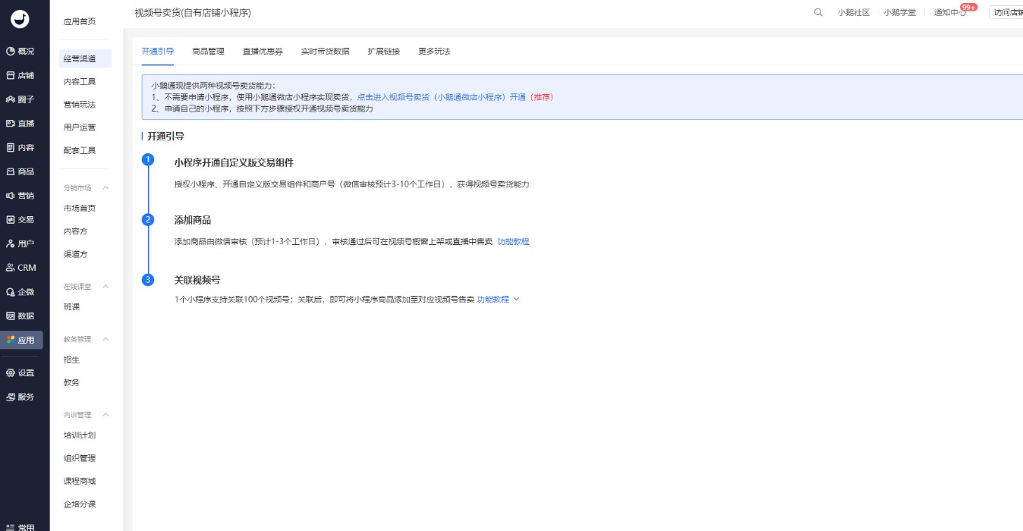1023x531 pixels.
Task: Open 小鹅社区 in top bar
Action: (854, 12)
